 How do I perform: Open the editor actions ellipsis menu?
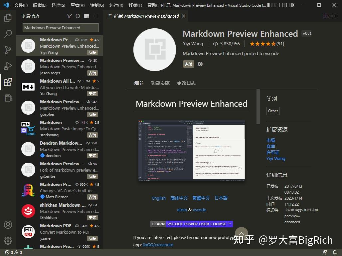coord(334,16)
